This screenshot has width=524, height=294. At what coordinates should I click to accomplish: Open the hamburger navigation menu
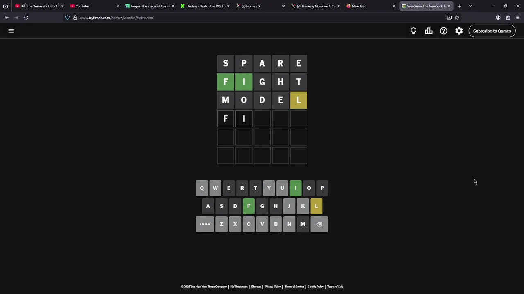(11, 31)
